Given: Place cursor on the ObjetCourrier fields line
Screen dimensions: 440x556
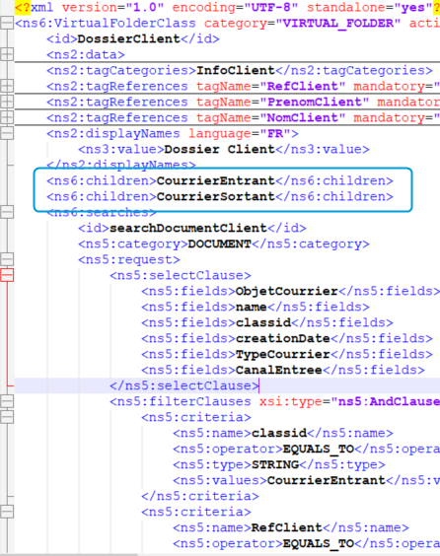Looking at the screenshot, I should coord(291,291).
